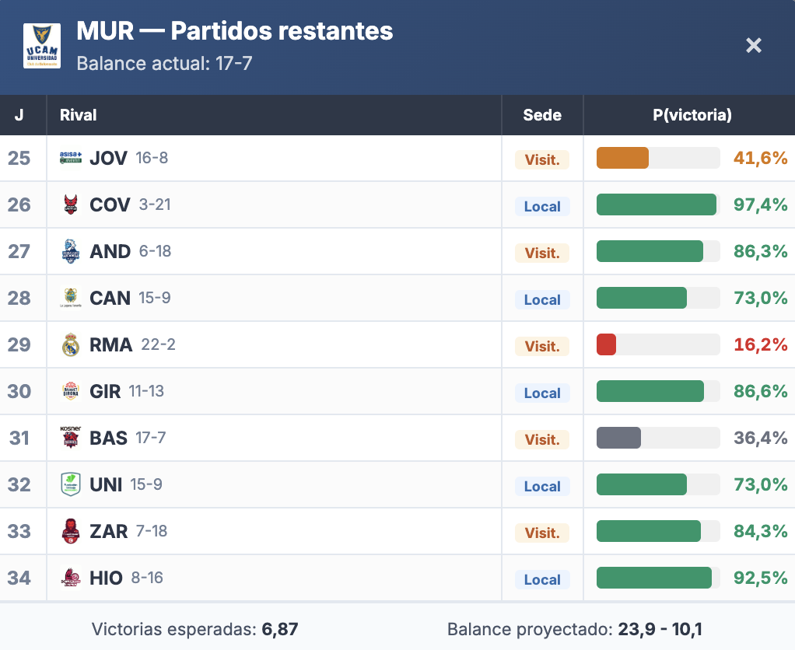Click the Unicaja (UNI) team logo
The image size is (795, 650).
(x=71, y=484)
